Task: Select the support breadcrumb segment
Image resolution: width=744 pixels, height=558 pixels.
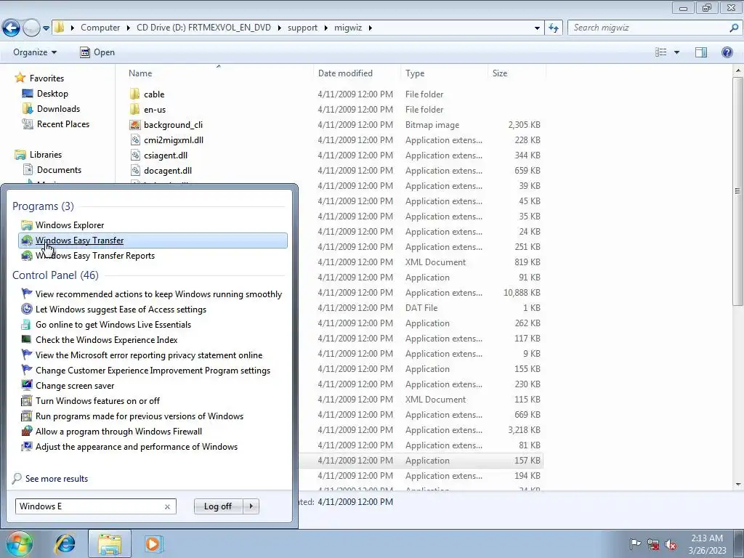Action: coord(302,28)
